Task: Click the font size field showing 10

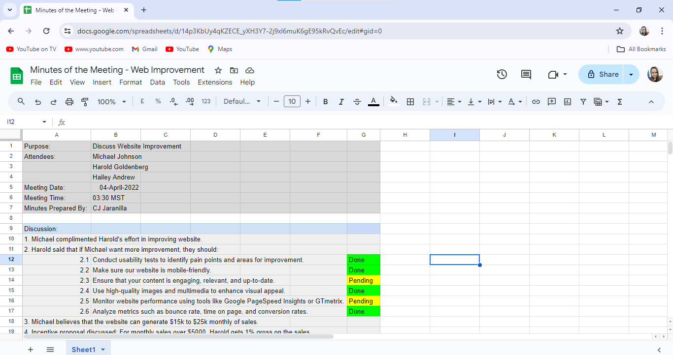Action: (x=292, y=102)
